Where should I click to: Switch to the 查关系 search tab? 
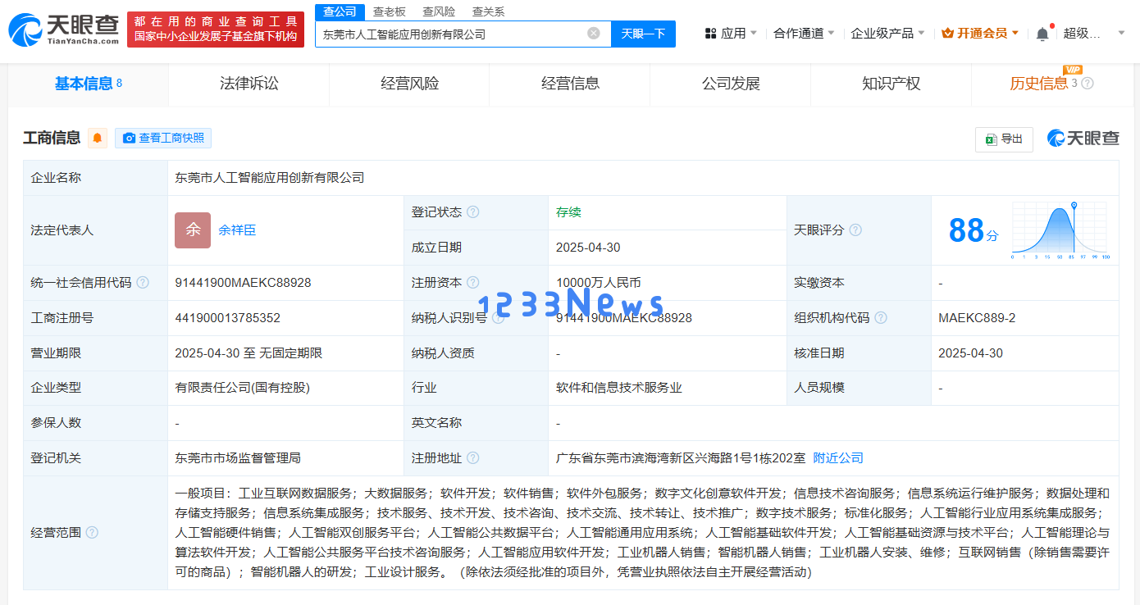(x=488, y=11)
